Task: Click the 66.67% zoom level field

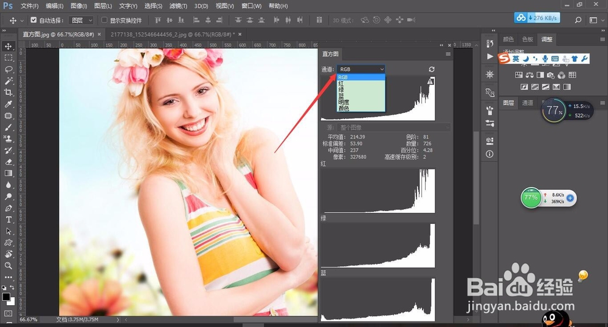Action: point(29,320)
